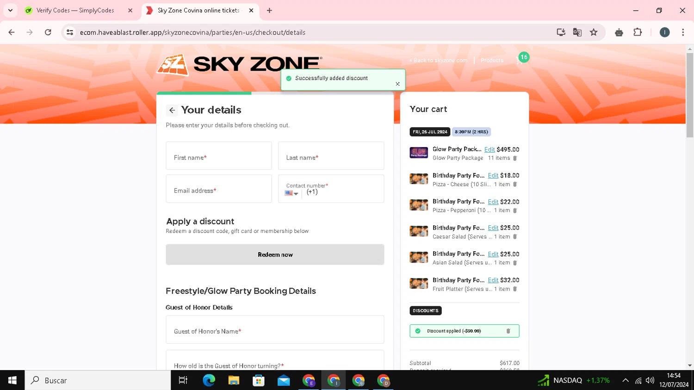Click the Redeem now button

(x=275, y=254)
